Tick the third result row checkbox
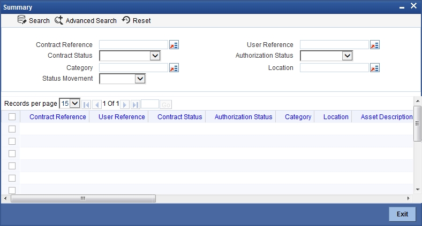422x226 pixels. click(x=12, y=153)
